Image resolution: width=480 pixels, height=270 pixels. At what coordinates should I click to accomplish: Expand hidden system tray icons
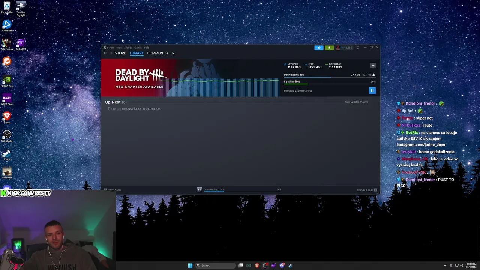point(445,265)
